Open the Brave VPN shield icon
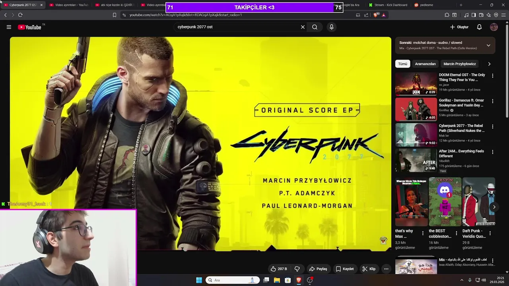This screenshot has width=509, height=286. coord(496,15)
